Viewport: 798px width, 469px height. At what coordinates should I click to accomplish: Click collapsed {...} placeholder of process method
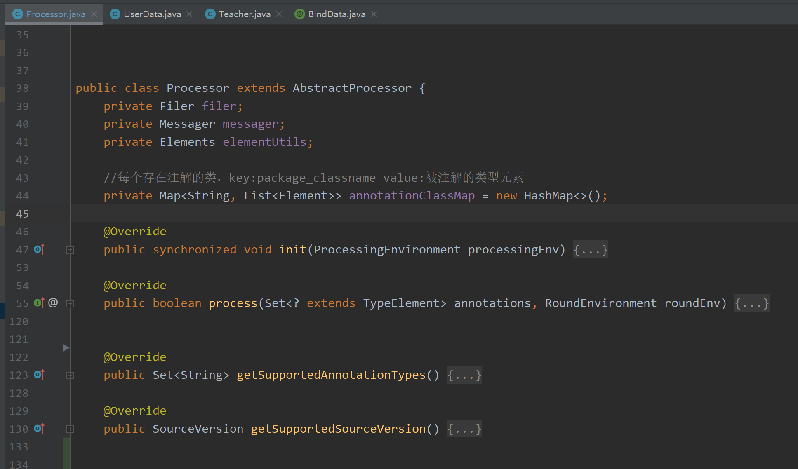point(751,304)
